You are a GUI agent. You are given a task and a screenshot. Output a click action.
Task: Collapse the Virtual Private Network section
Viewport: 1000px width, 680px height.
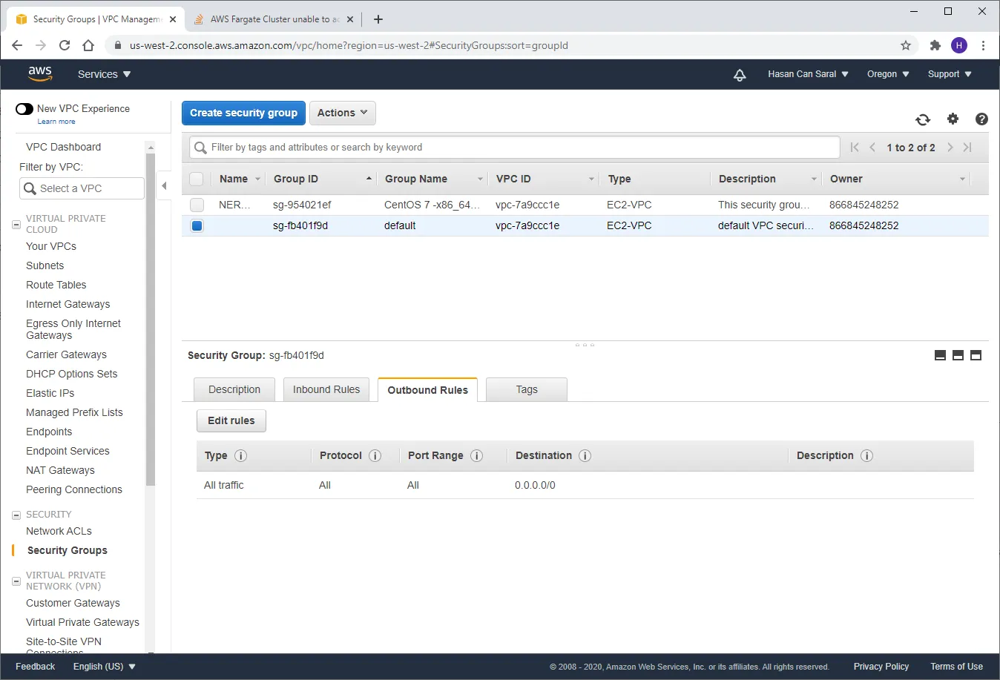pos(16,581)
